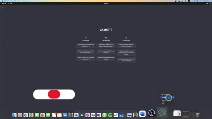The image size is (212, 119).
Task: Click the Capabilities lightning bolt icon
Action: coord(106,37)
